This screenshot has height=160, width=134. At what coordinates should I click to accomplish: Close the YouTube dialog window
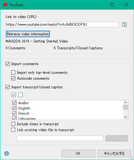click(127, 5)
